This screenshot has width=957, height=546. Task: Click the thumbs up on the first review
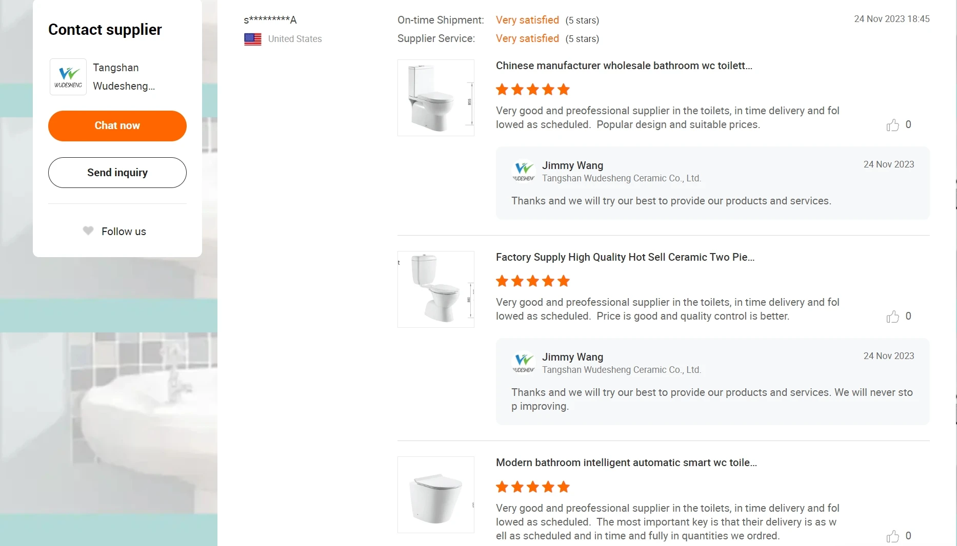click(x=893, y=125)
